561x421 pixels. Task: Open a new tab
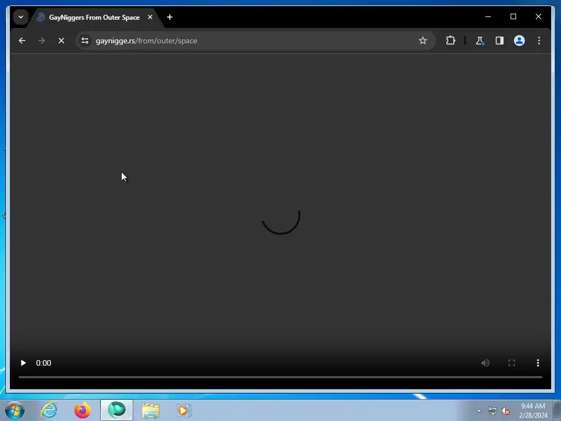(170, 17)
